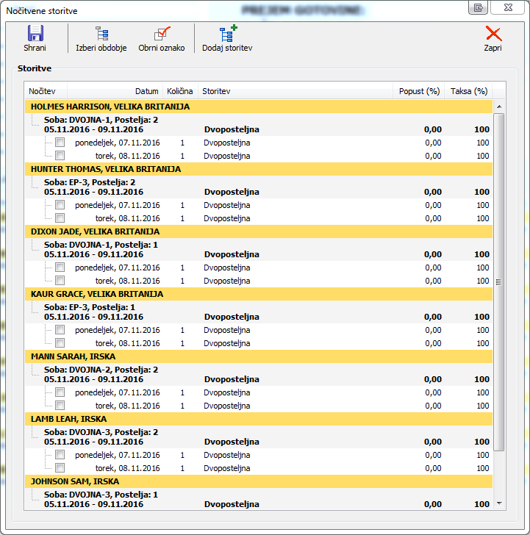Image resolution: width=530 pixels, height=535 pixels.
Task: Check Tuesday 08.11.2016 box under Hunter Thomas
Action: tap(60, 218)
